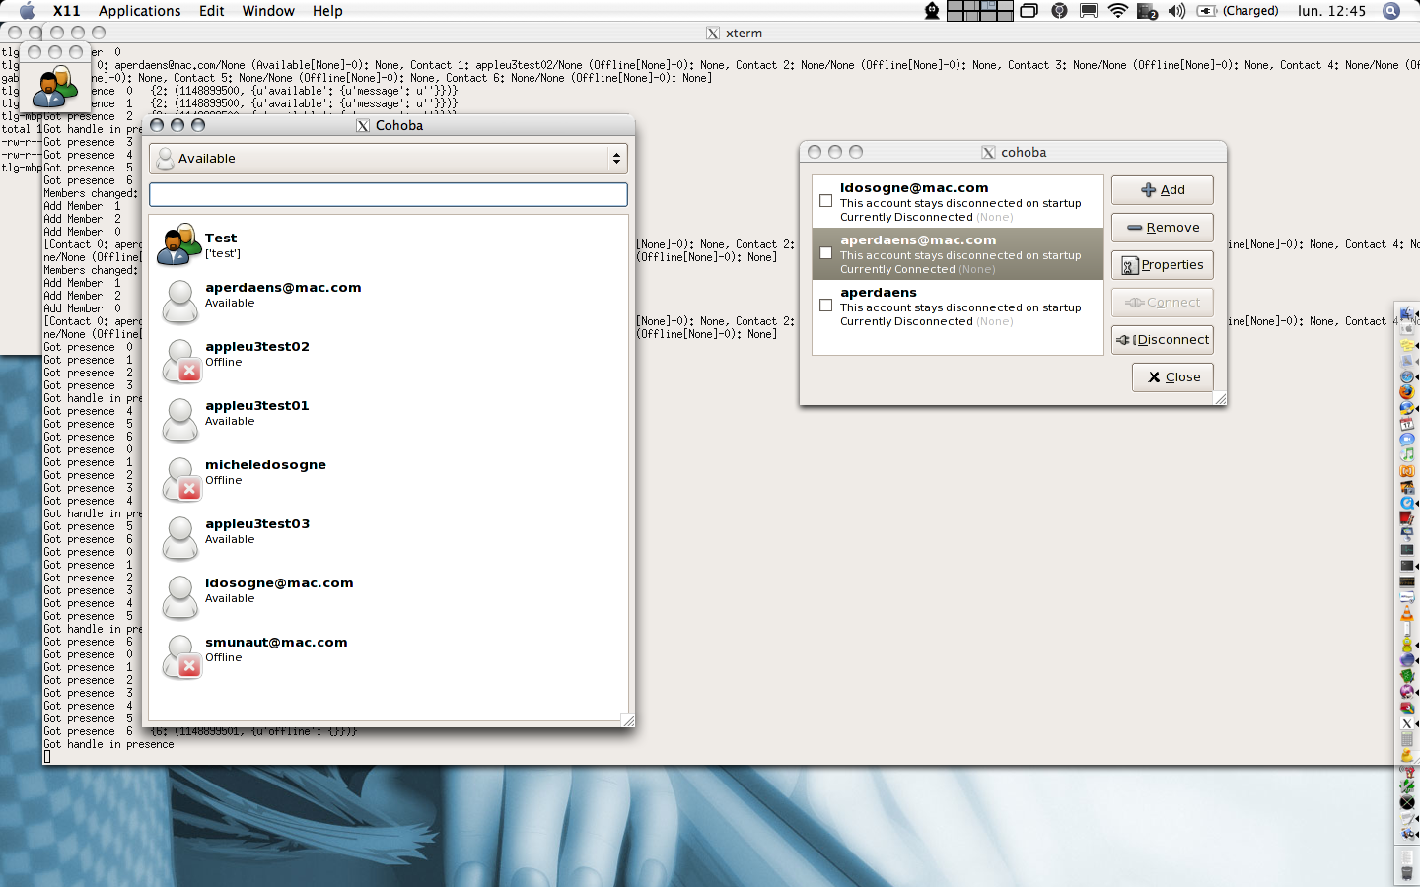Click the Properties button
Viewport: 1420px width, 887px height.
click(x=1162, y=265)
